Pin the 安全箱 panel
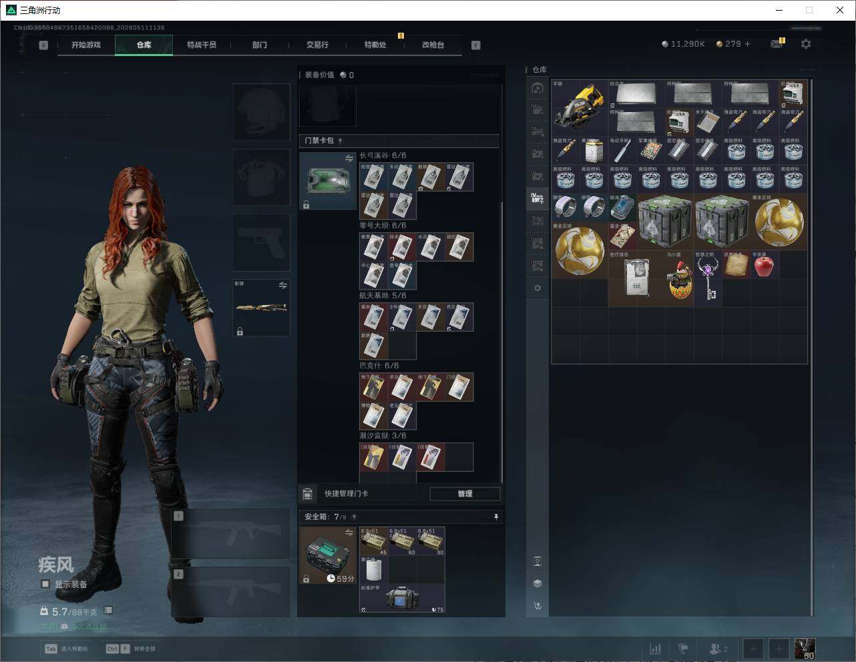The image size is (856, 662). [x=495, y=517]
